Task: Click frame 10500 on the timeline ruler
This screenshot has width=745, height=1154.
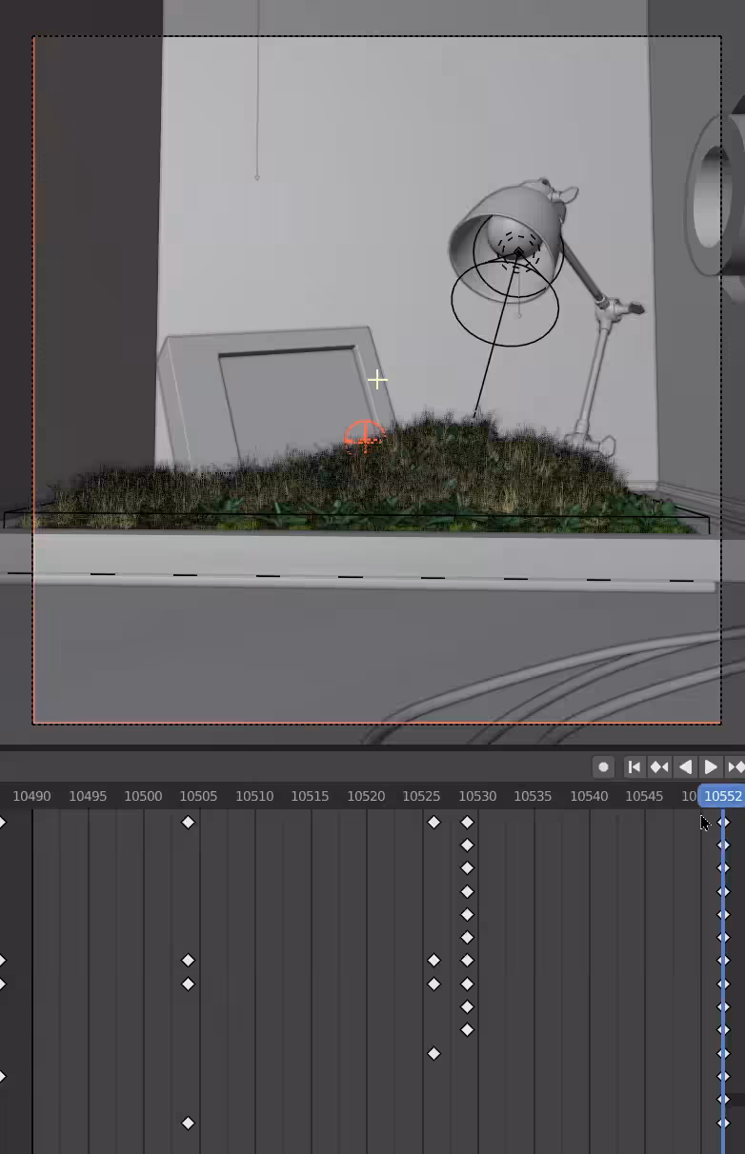Action: point(143,796)
